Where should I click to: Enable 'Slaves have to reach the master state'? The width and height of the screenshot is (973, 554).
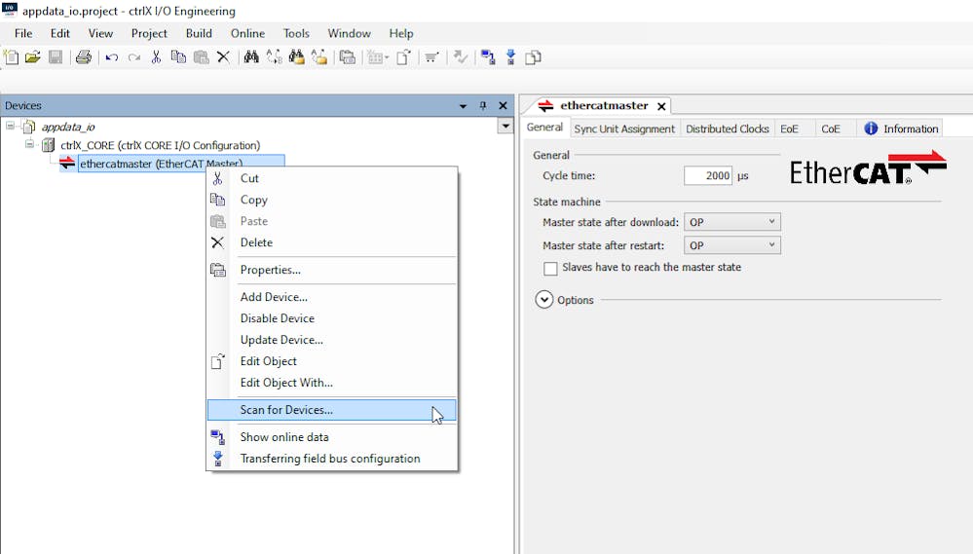(550, 268)
